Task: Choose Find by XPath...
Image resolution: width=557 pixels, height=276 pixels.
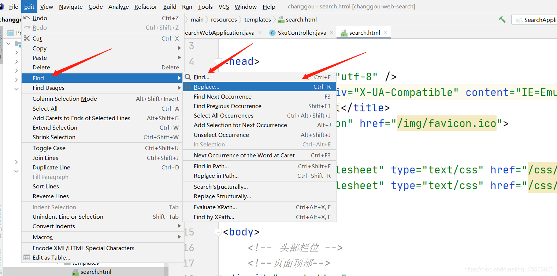Action: coord(259,217)
